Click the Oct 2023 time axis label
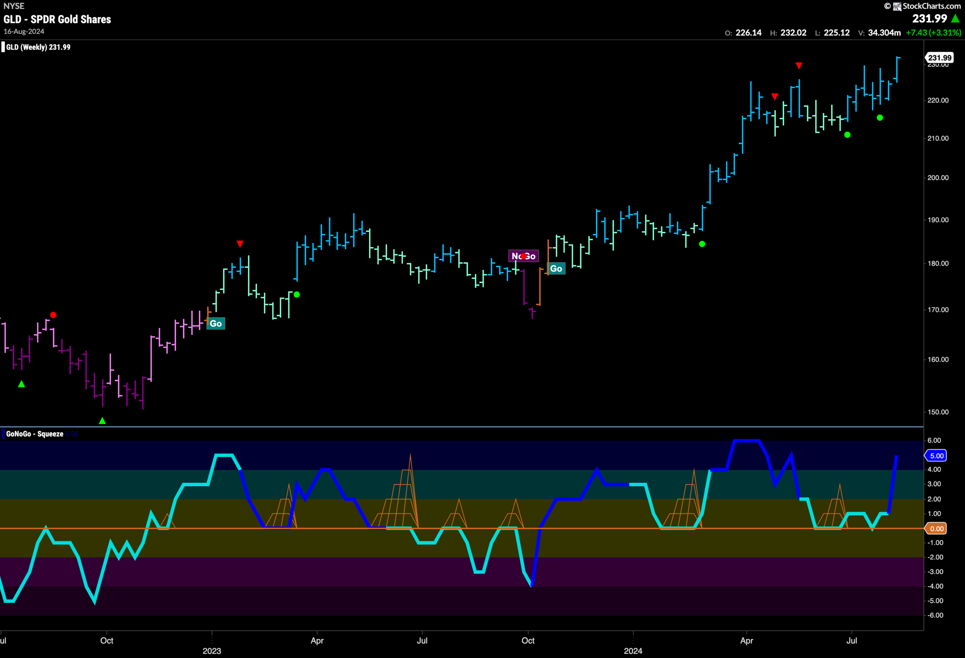Screen dimensions: 965x658 pyautogui.click(x=528, y=641)
